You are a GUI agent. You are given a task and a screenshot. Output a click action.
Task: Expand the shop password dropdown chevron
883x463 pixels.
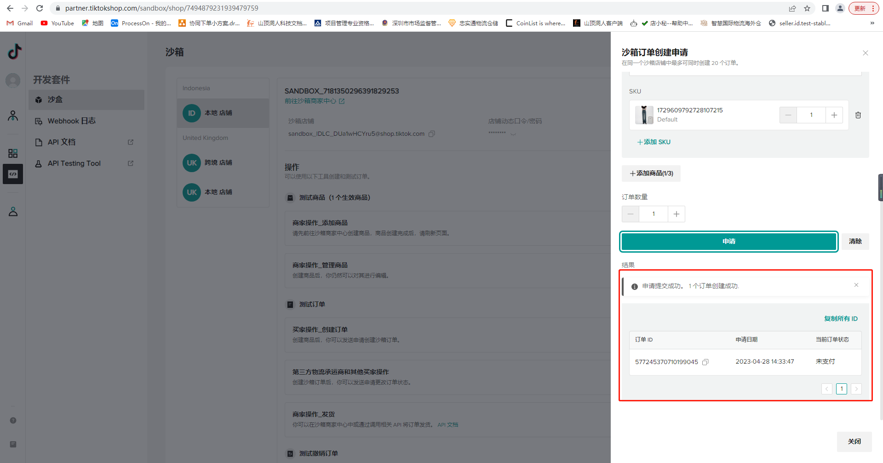[x=513, y=134]
